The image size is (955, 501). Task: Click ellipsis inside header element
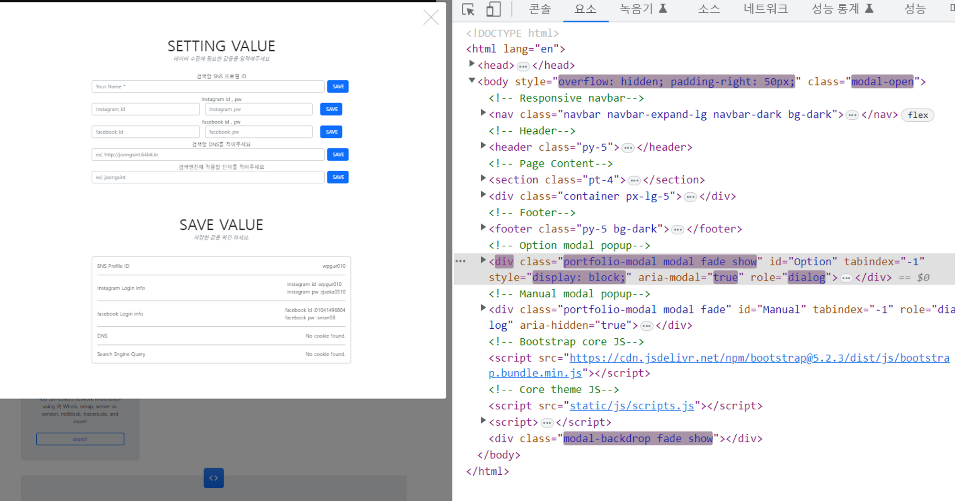(628, 148)
